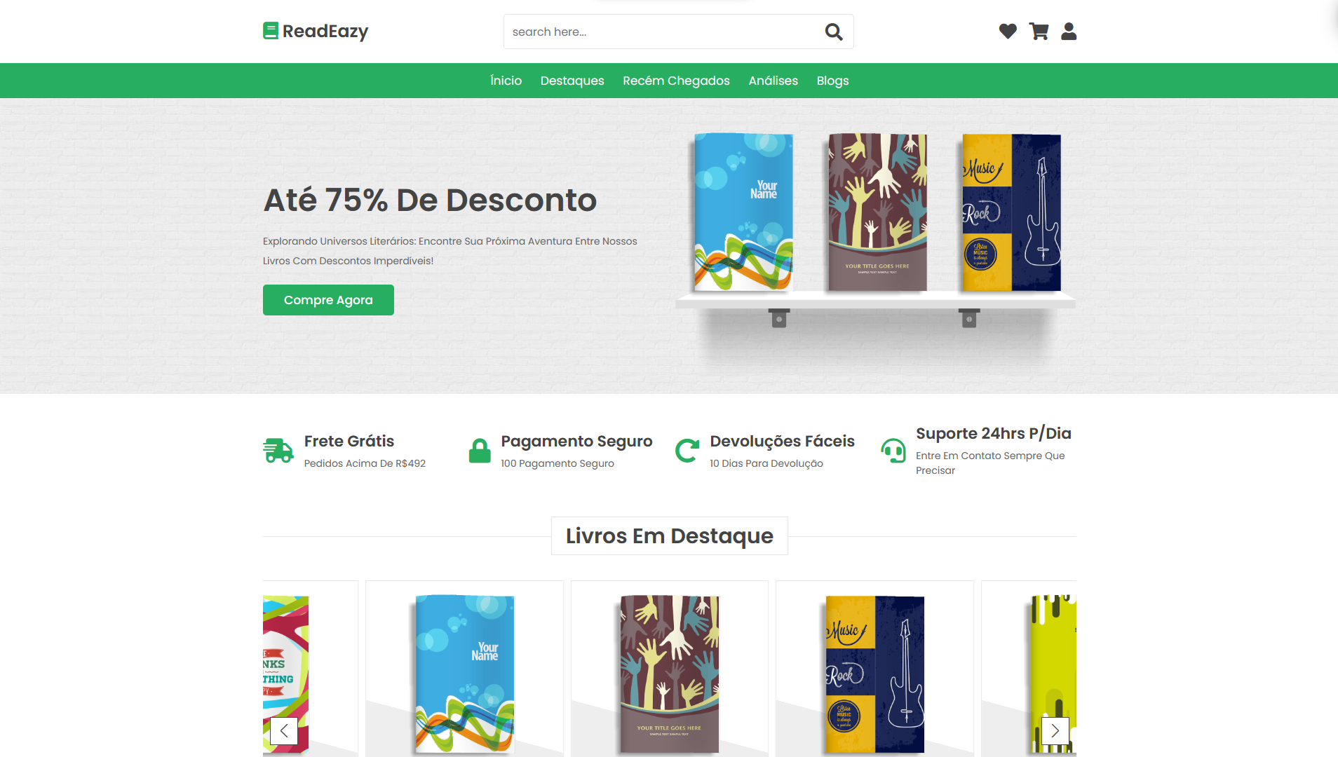Image resolution: width=1338 pixels, height=757 pixels.
Task: Click the Suporte 24hrs headset icon
Action: [893, 451]
